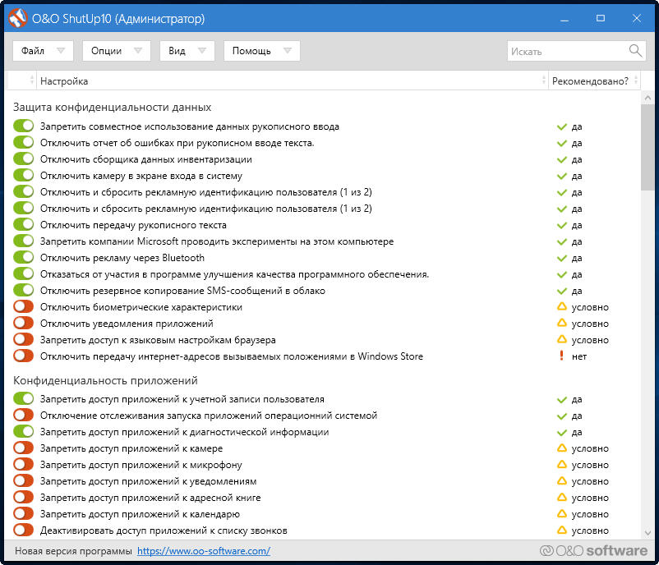Viewport: 659px width, 565px height.
Task: Select the 'Конфиденциальность приложений' section heading
Action: (x=105, y=380)
